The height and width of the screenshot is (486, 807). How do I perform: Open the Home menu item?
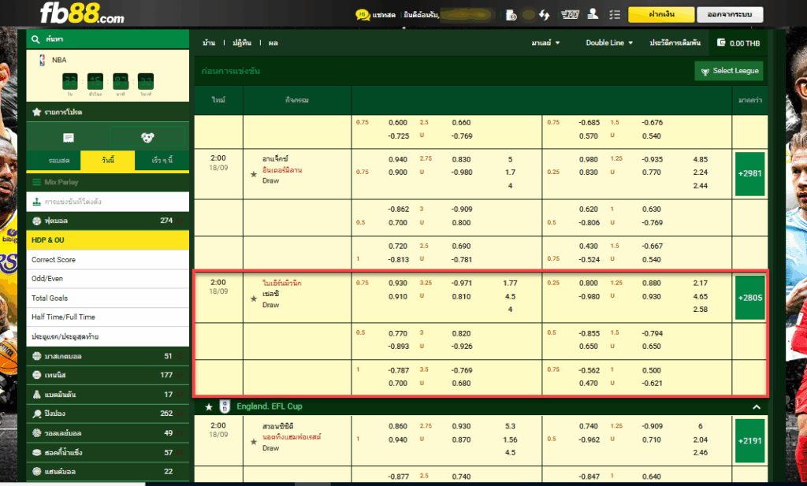point(209,43)
